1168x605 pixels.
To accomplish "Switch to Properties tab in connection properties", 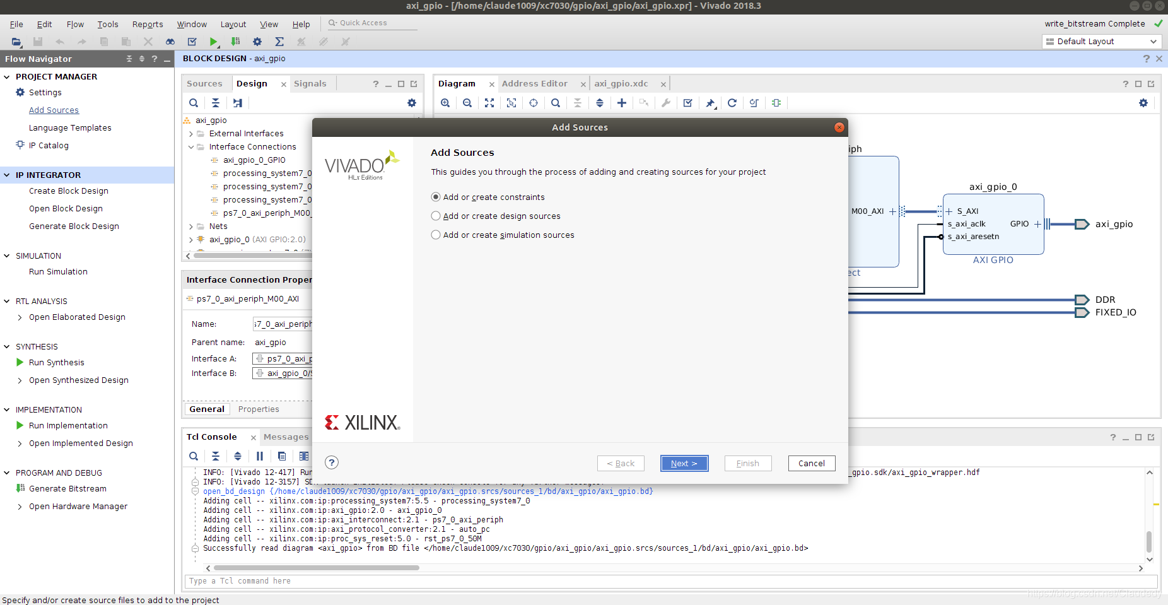I will click(x=259, y=409).
